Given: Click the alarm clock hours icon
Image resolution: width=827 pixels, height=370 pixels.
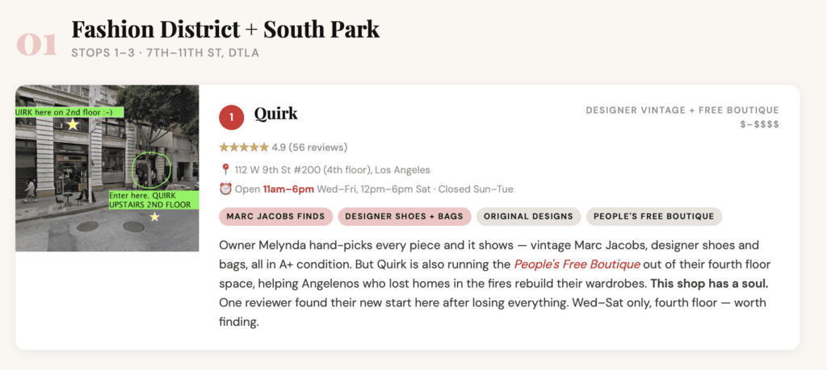Looking at the screenshot, I should point(225,189).
